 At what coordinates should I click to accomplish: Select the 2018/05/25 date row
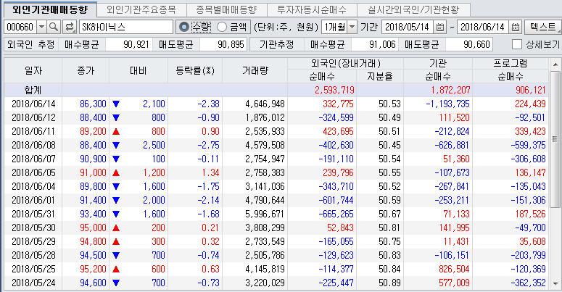click(x=276, y=269)
